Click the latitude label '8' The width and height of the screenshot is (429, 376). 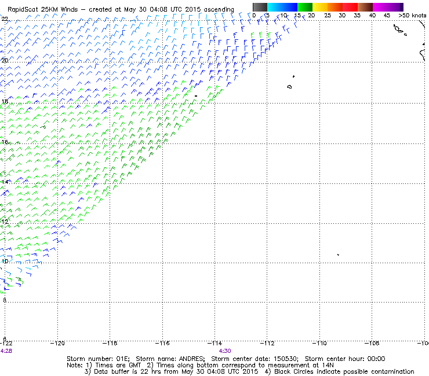click(x=5, y=300)
